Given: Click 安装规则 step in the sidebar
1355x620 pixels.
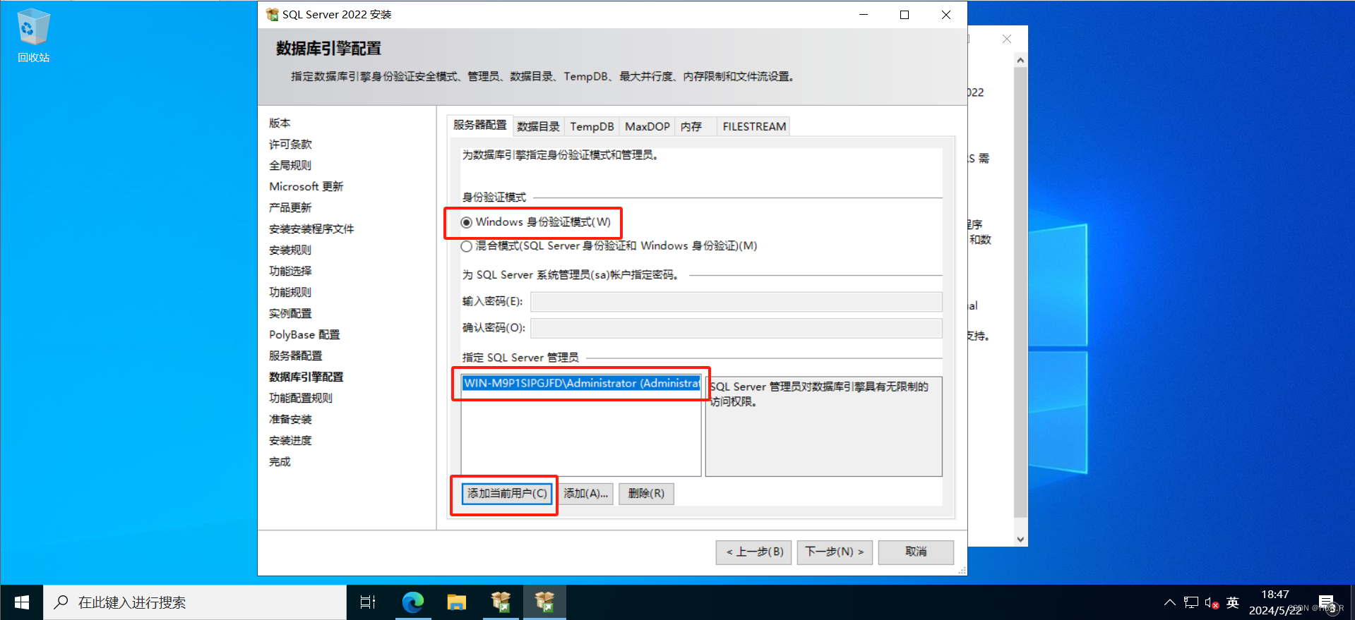Looking at the screenshot, I should click(290, 250).
